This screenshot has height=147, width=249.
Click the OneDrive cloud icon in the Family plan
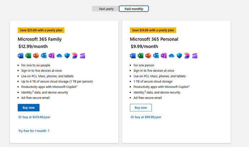(x=59, y=56)
